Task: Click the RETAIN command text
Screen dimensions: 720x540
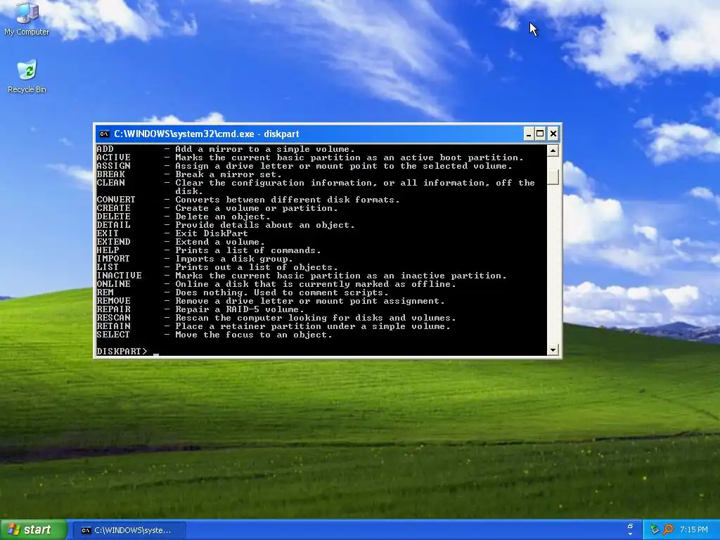Action: (x=113, y=326)
